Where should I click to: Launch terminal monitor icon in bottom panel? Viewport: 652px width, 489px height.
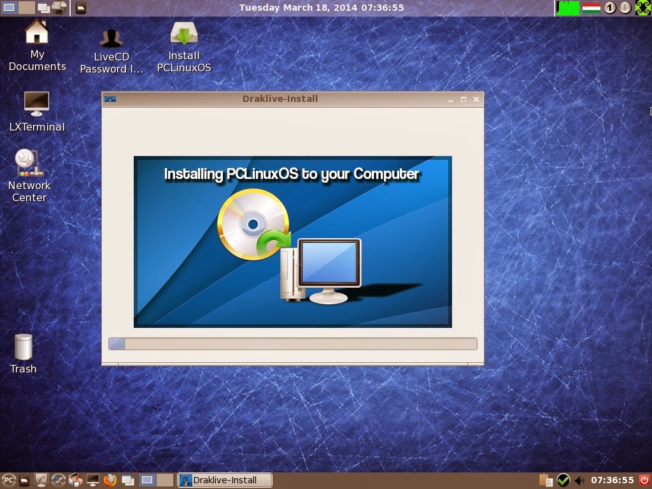pyautogui.click(x=92, y=480)
